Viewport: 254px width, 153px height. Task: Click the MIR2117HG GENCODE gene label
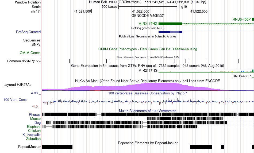tap(148, 24)
